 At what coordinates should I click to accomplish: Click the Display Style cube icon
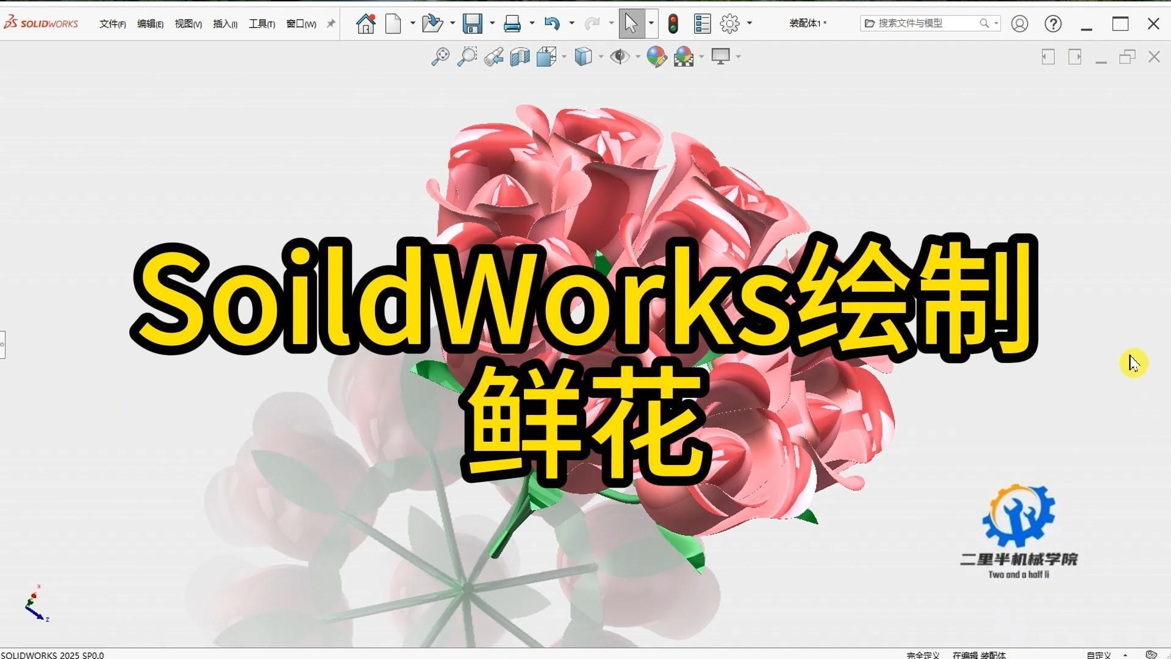coord(583,57)
